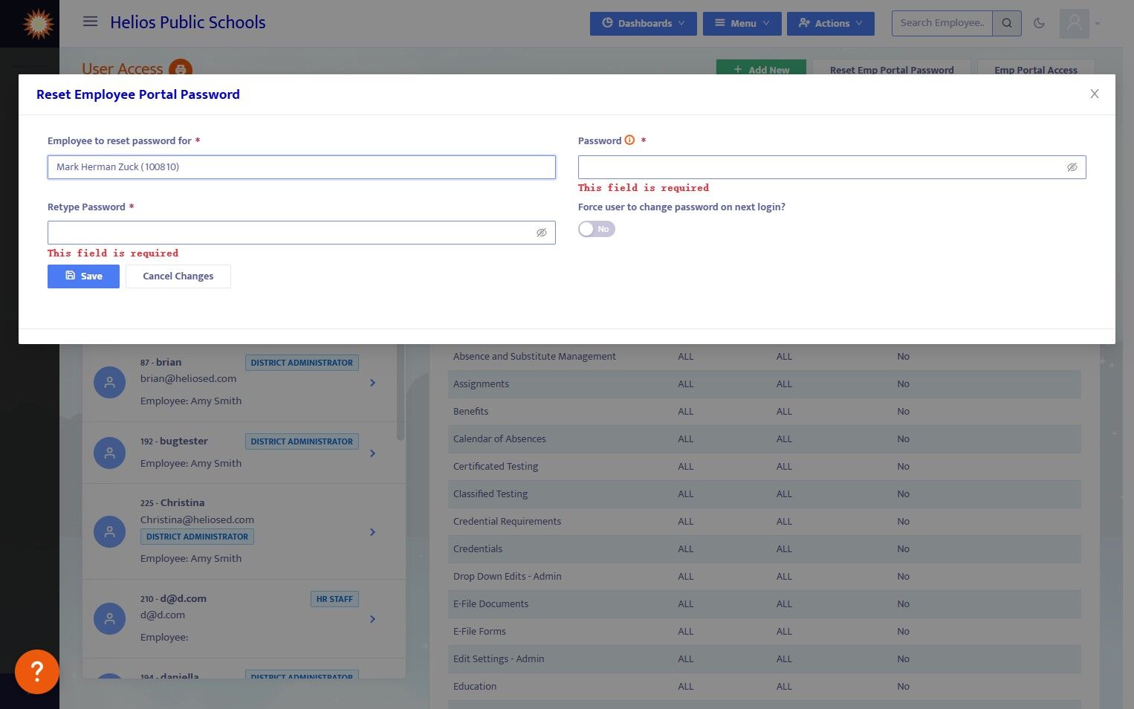Click Emp Portal Access button

click(x=1036, y=68)
